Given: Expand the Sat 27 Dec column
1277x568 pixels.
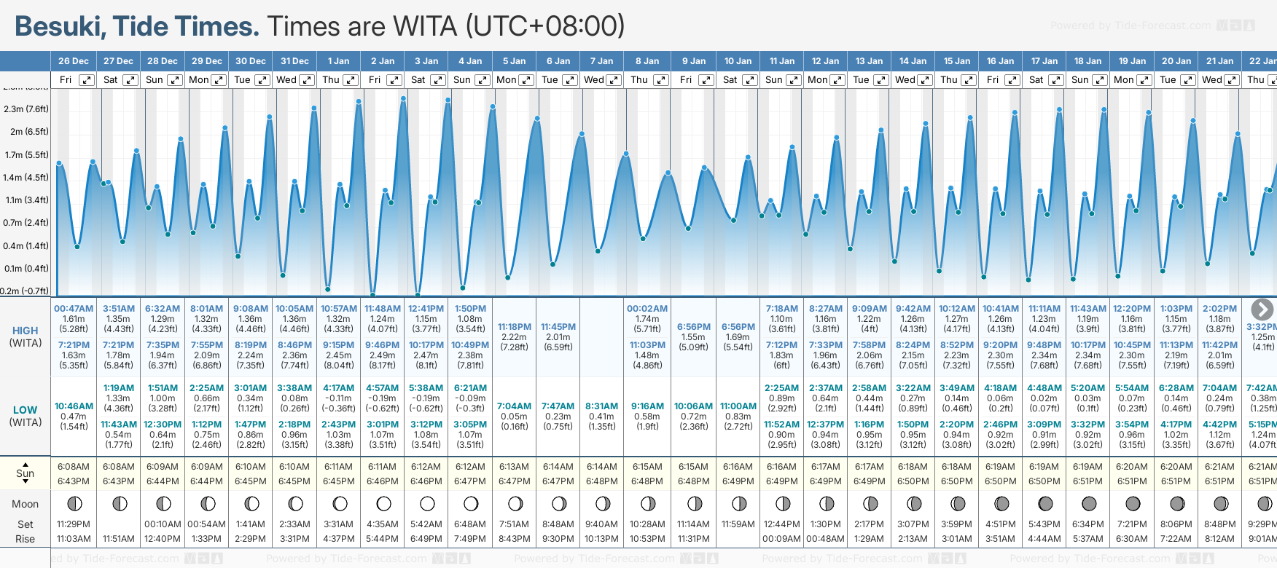Looking at the screenshot, I should [x=130, y=80].
